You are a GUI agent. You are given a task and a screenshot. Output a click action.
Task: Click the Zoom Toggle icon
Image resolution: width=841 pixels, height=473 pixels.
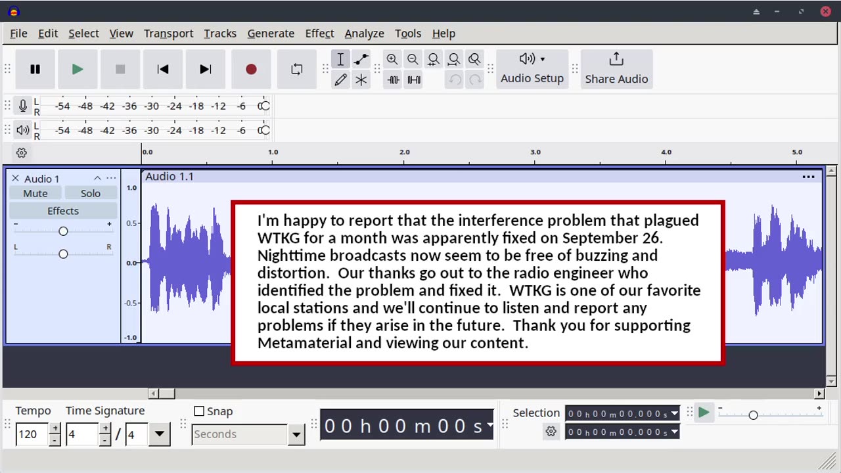[x=474, y=59]
